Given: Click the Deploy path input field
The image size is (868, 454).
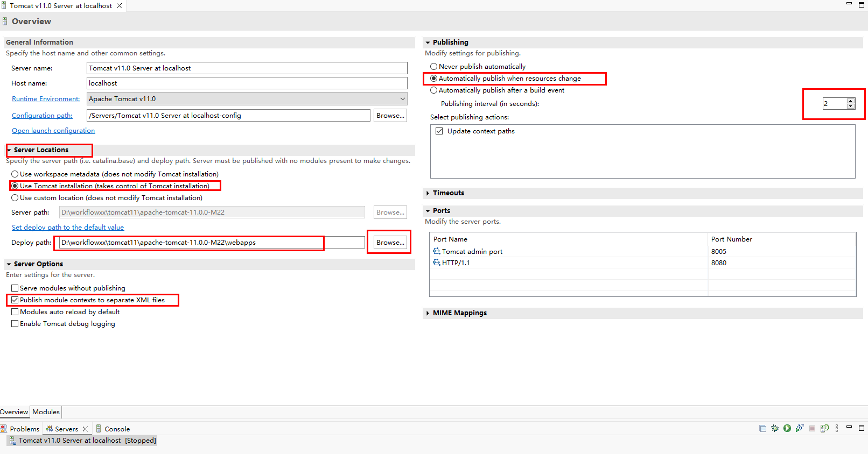Looking at the screenshot, I should point(212,243).
